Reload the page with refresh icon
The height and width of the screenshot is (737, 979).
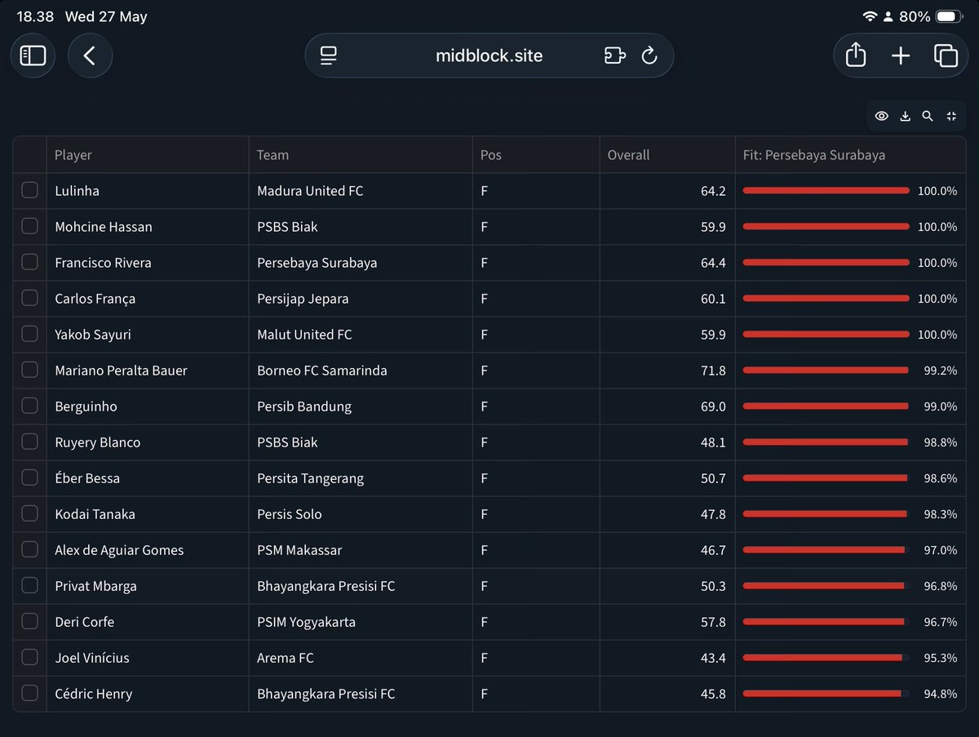point(649,55)
